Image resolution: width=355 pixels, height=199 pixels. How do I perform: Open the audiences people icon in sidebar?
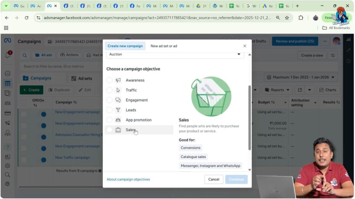click(x=7, y=103)
